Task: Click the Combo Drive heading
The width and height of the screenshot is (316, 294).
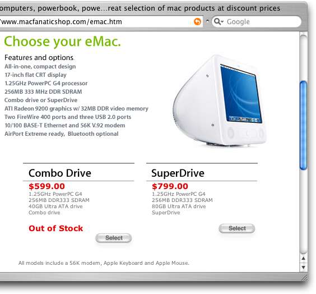Action: [60, 173]
